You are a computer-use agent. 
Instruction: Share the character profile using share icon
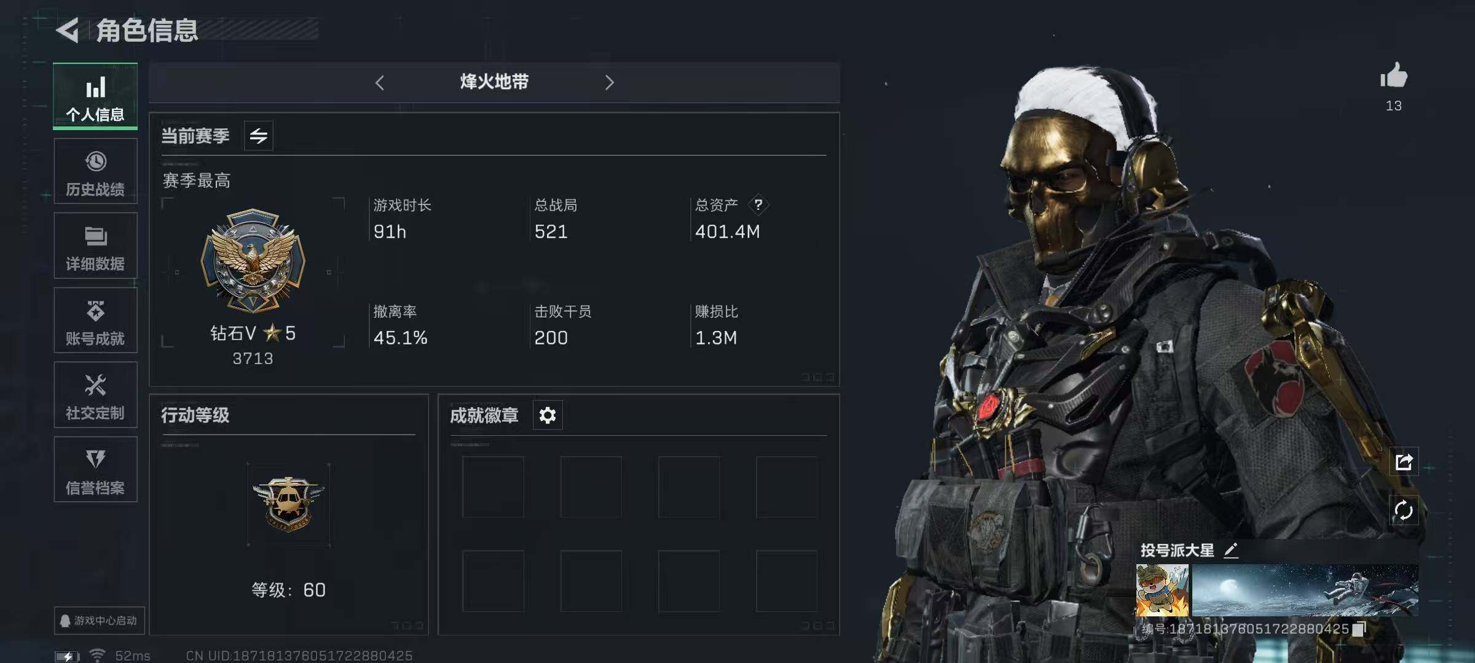click(1404, 462)
